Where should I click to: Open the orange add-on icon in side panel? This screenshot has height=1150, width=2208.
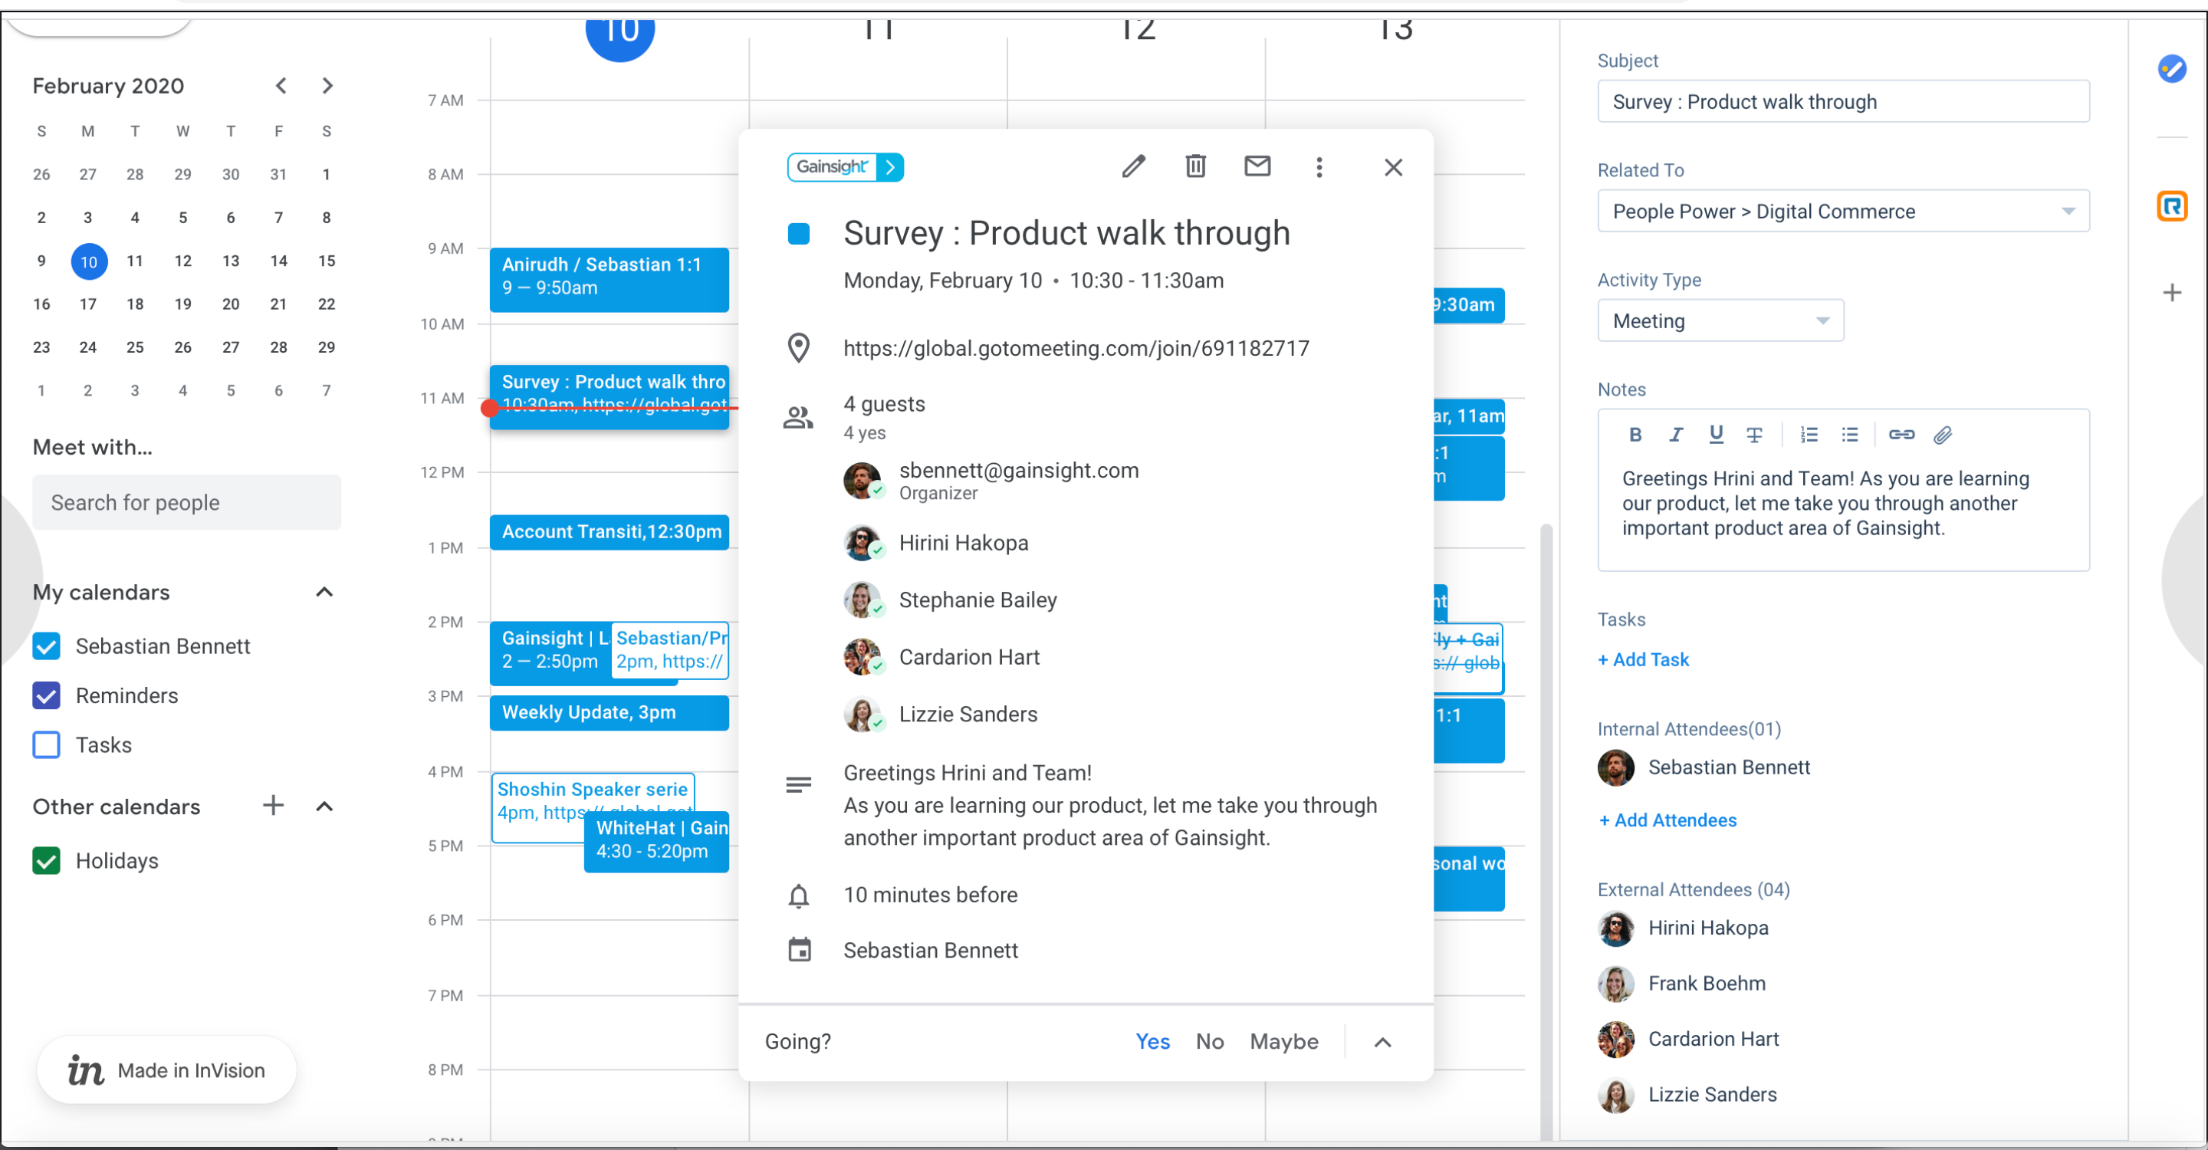coord(2171,206)
